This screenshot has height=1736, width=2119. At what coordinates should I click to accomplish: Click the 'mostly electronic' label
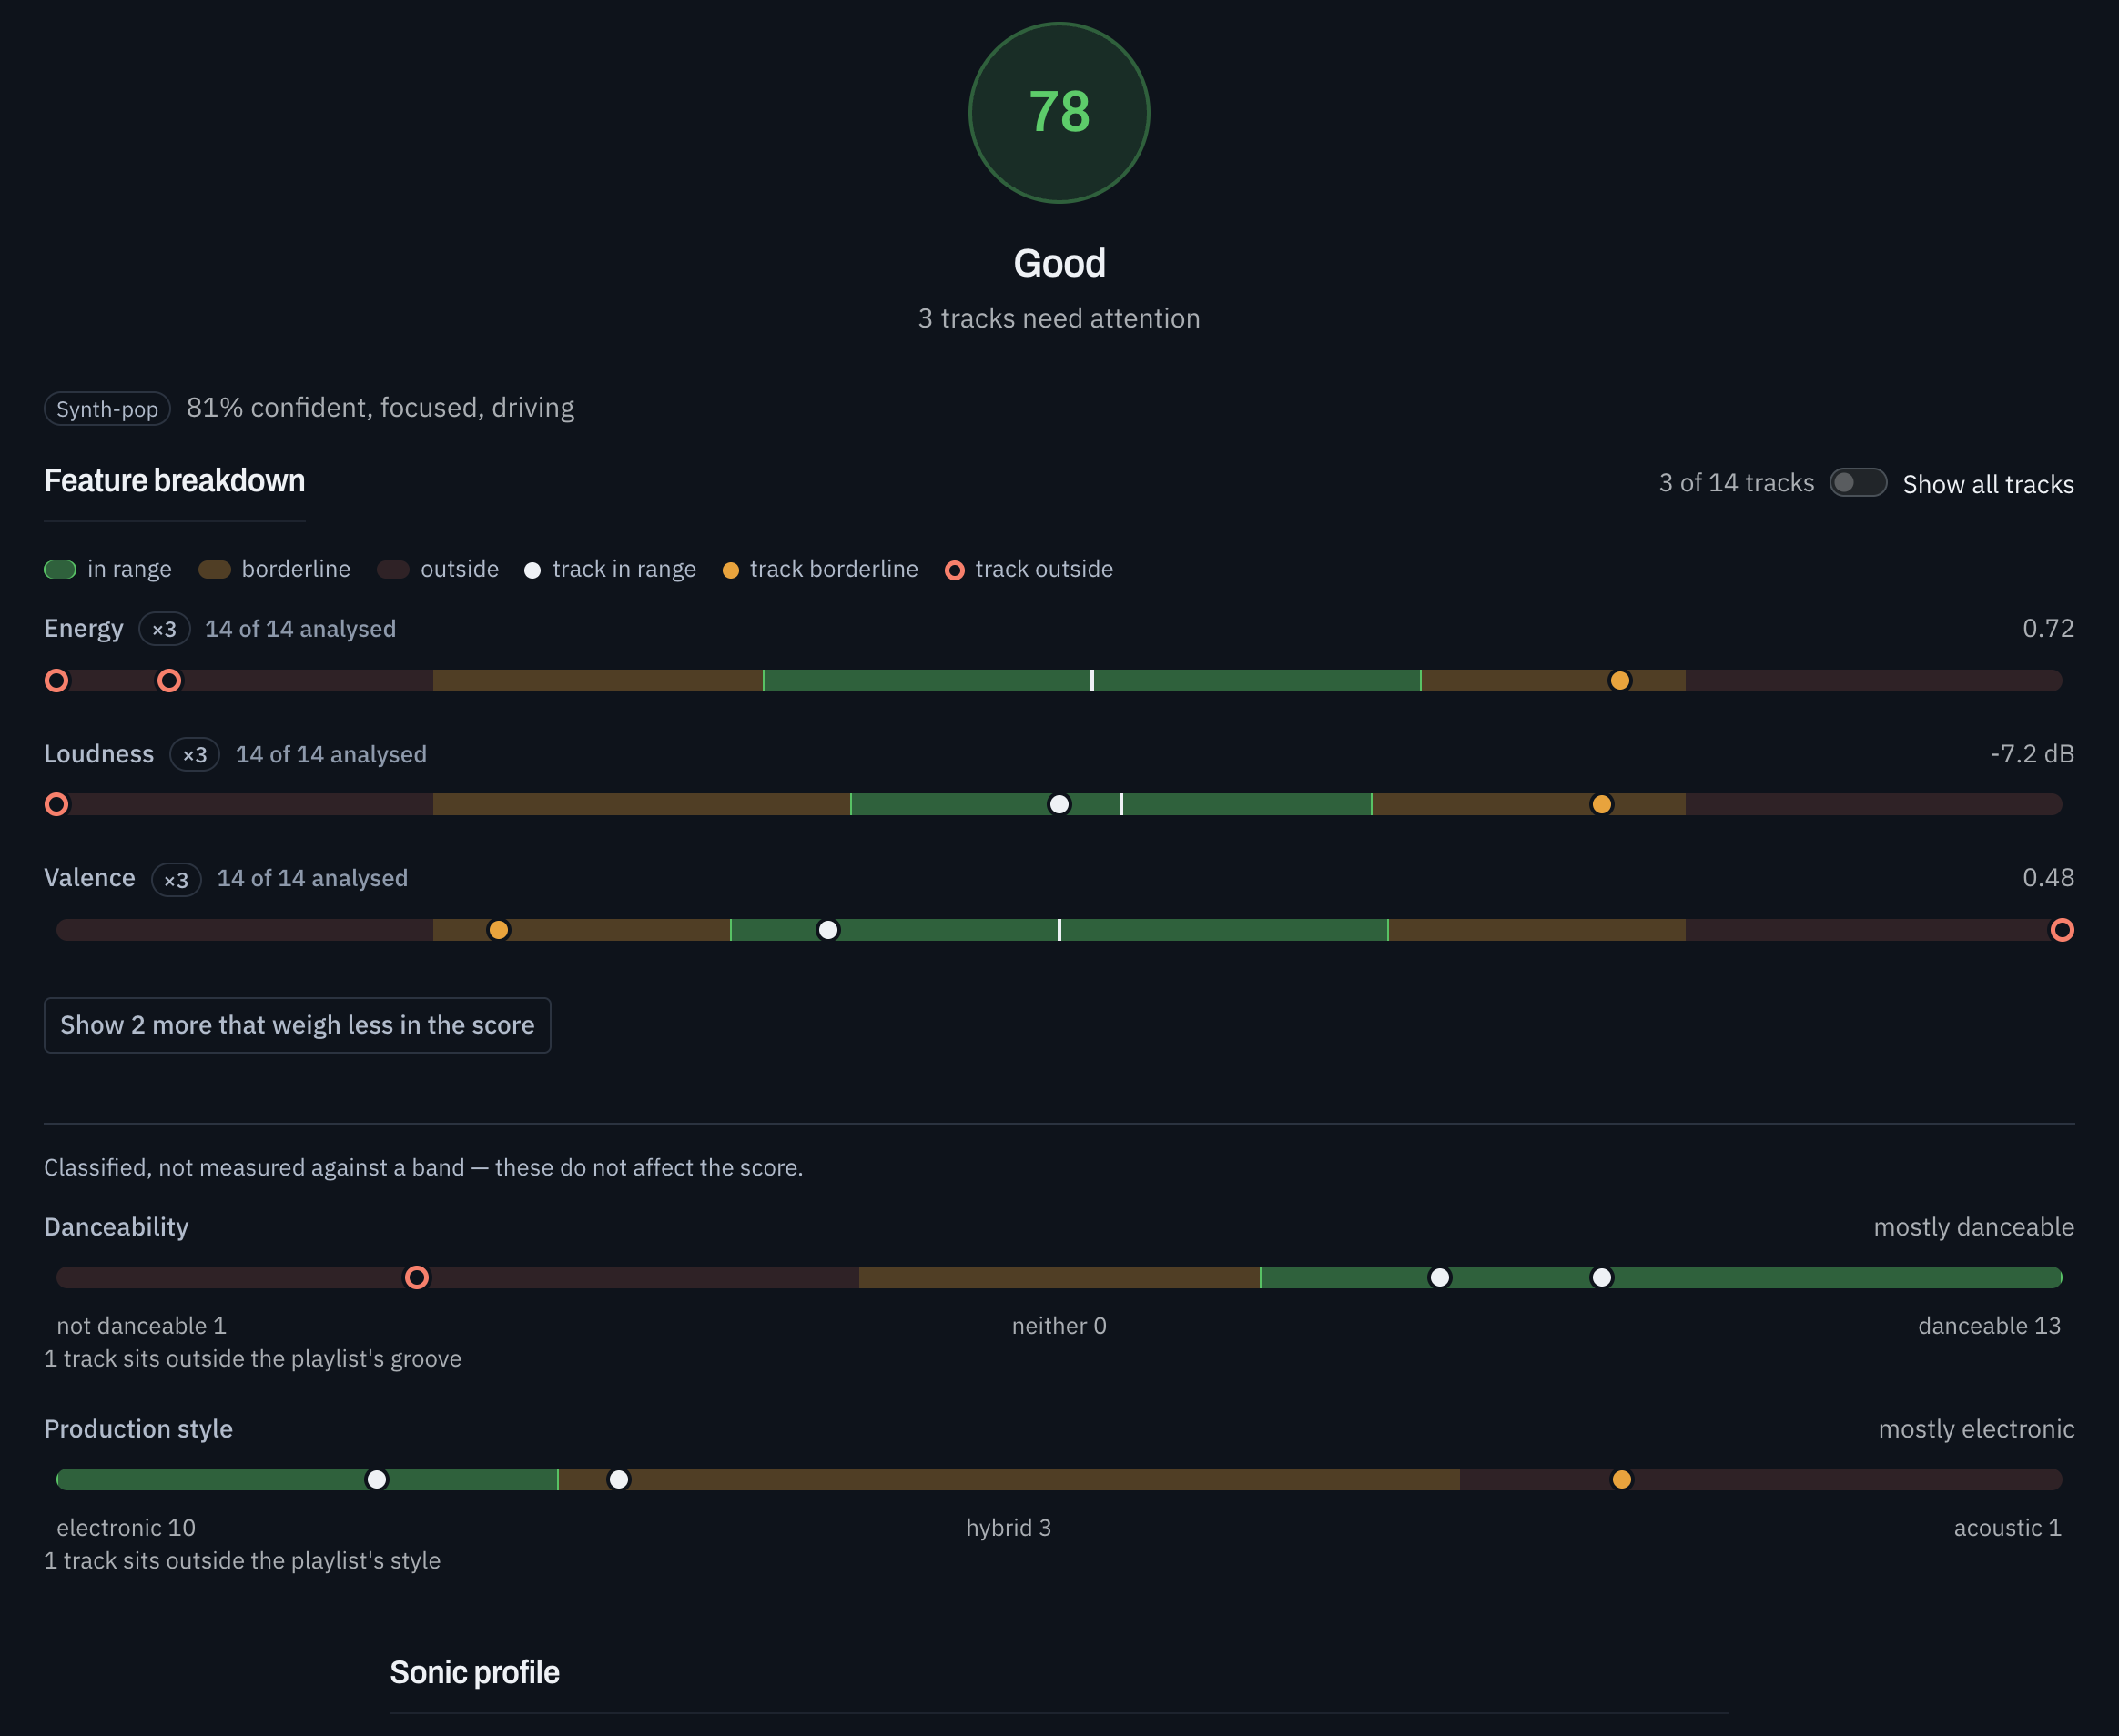pos(1976,1429)
